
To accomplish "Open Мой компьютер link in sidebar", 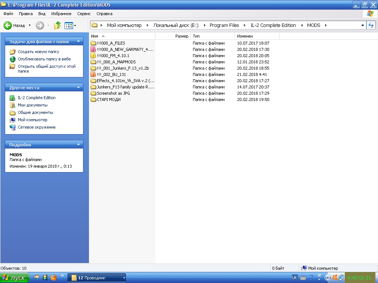I will click(x=32, y=120).
